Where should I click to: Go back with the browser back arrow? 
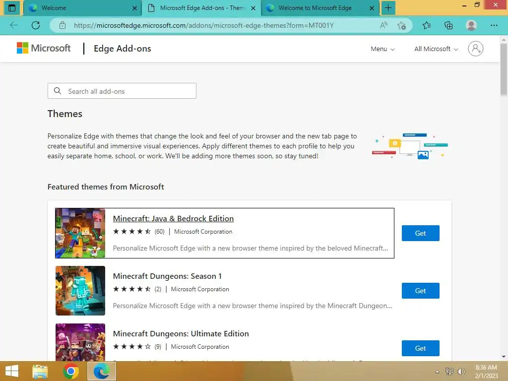point(13,25)
